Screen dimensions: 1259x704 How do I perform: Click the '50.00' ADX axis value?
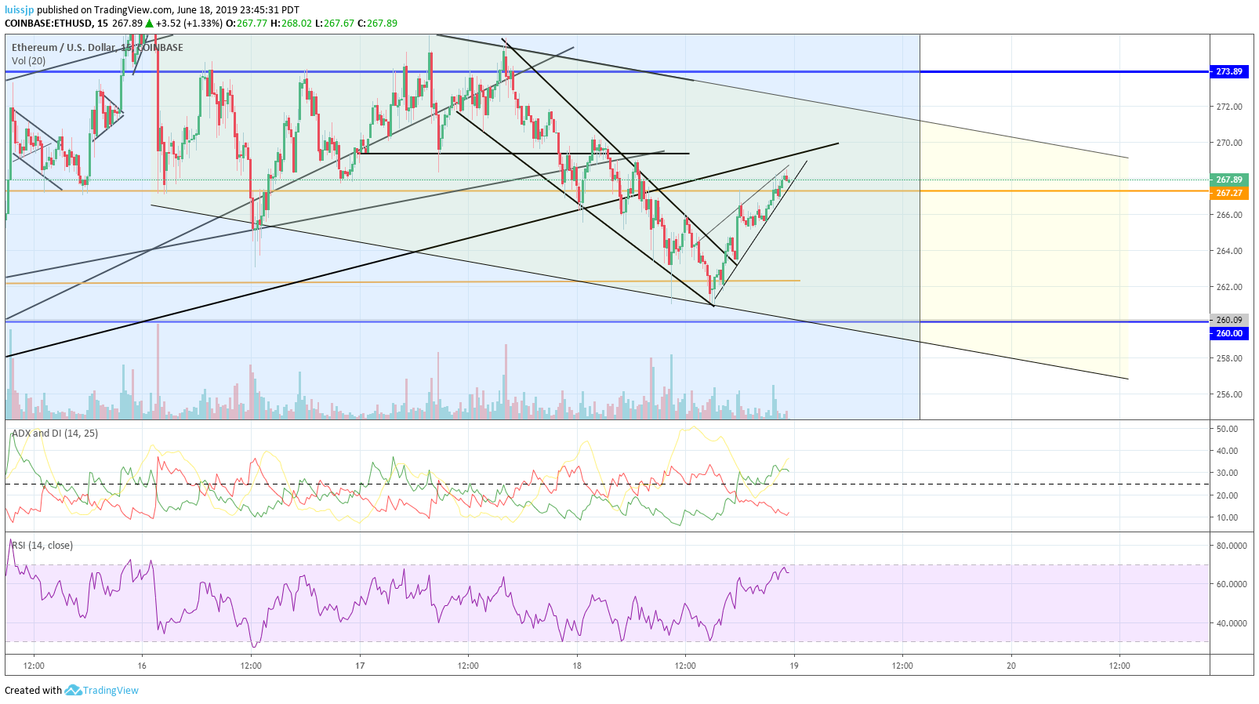1227,429
